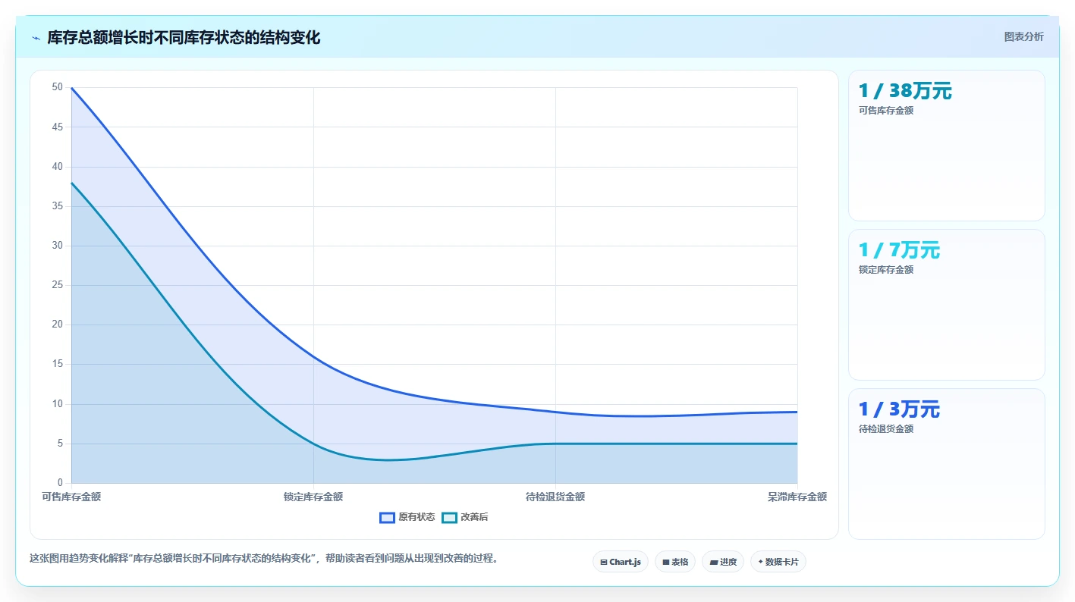This screenshot has height=602, width=1075.
Task: Click the y-axis value 15
Action: click(x=58, y=364)
